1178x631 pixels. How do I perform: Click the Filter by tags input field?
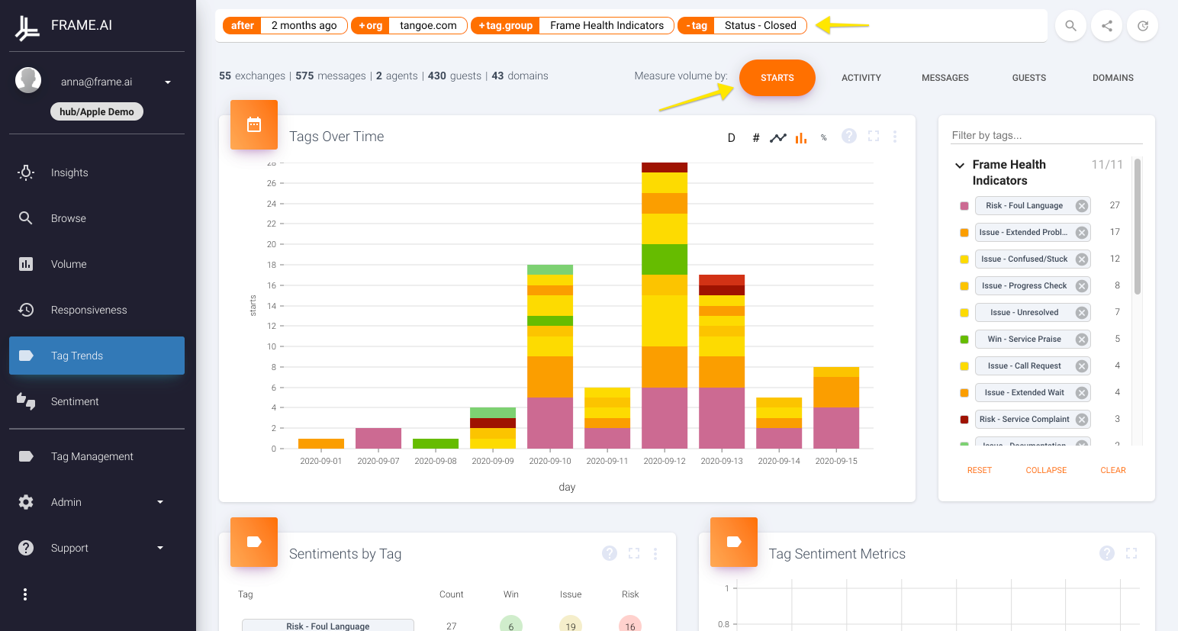(x=1047, y=135)
